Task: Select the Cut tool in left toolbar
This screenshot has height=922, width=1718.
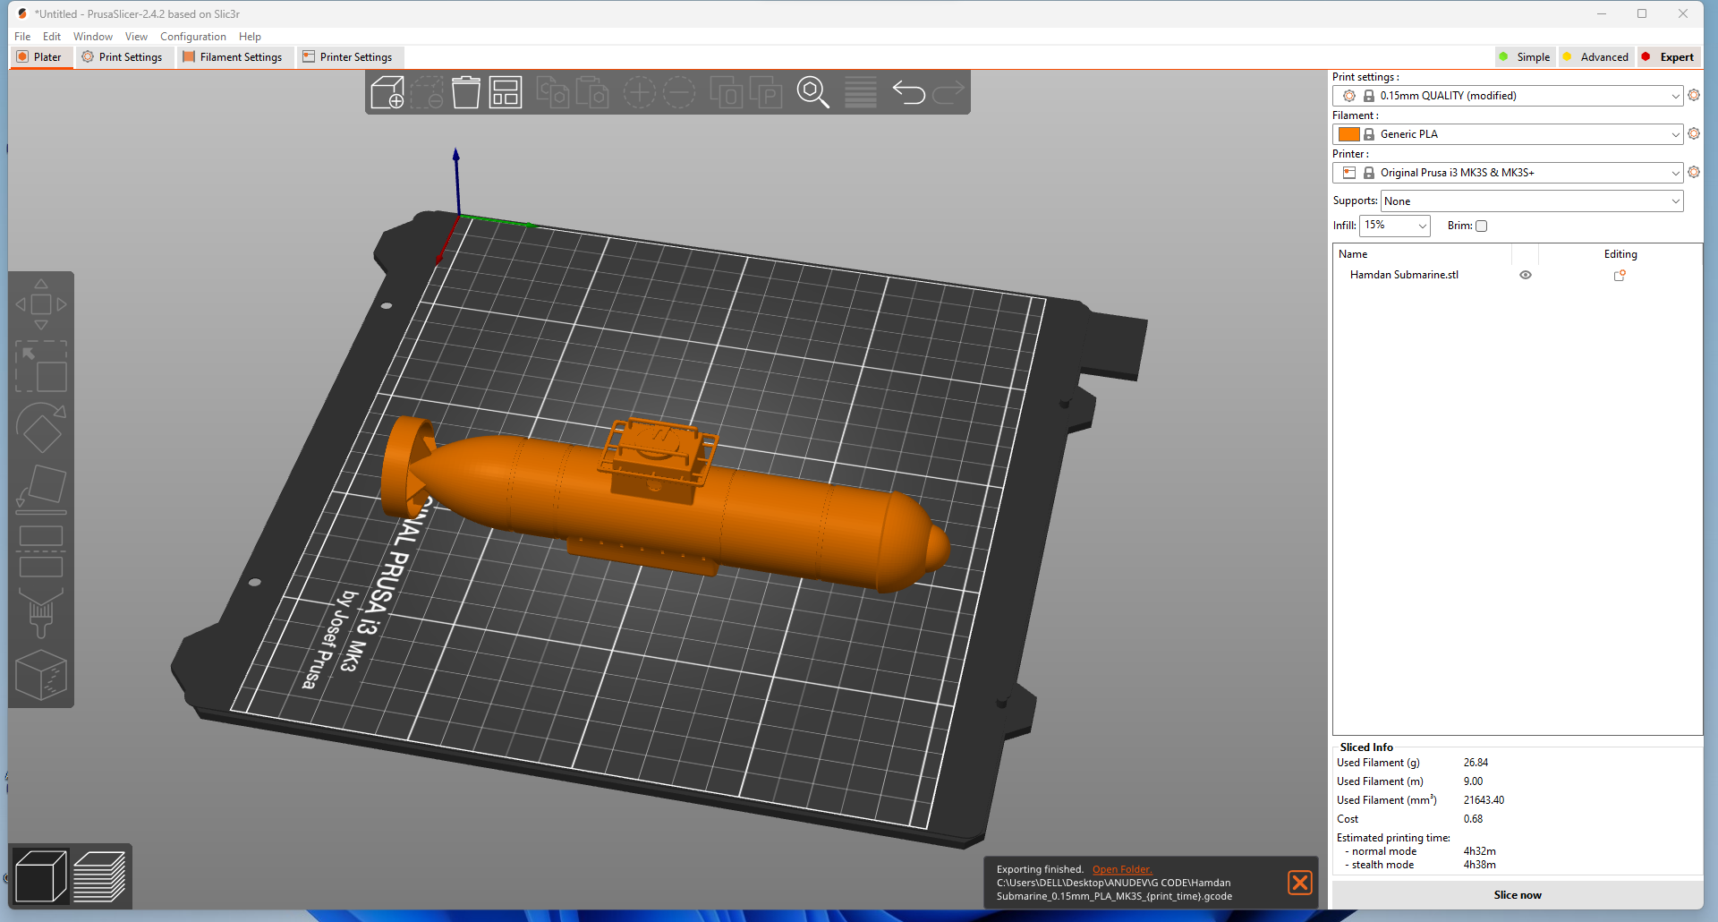Action: (41, 551)
